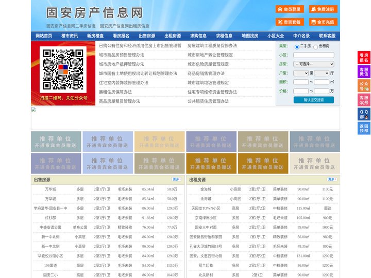Click 固安房产信息网出租房信息 header link
The height and width of the screenshot is (278, 371).
[x=125, y=26]
